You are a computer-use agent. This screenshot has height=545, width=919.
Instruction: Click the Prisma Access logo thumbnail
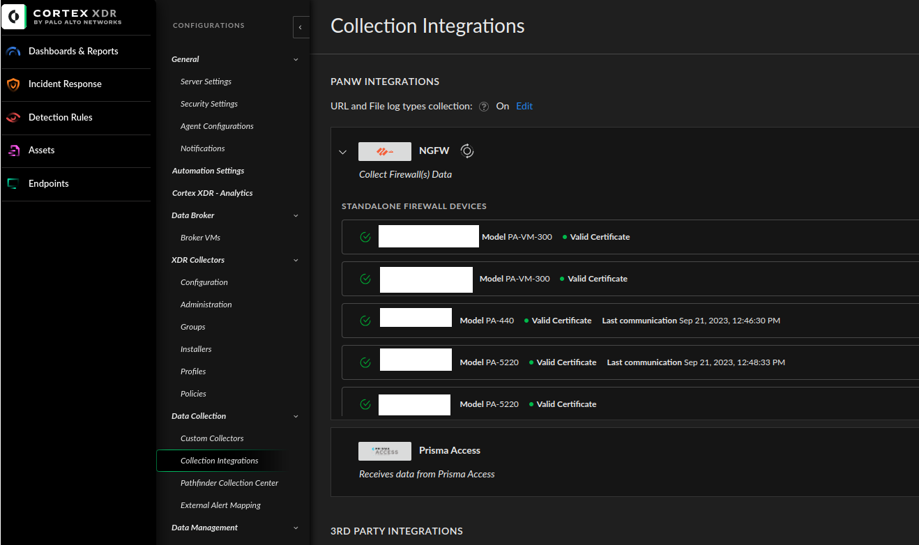pos(385,451)
